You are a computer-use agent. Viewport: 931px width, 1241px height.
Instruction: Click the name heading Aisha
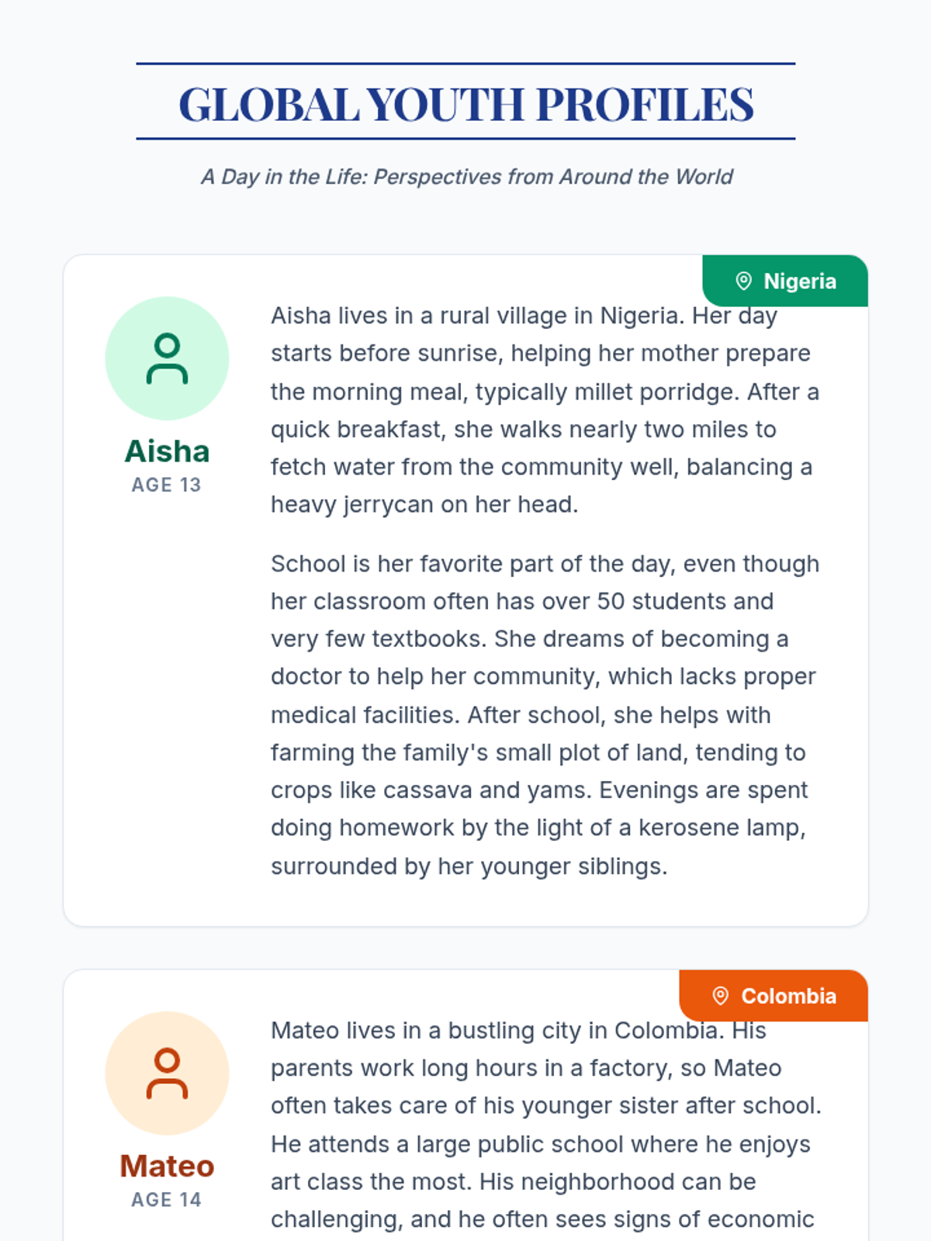point(167,451)
